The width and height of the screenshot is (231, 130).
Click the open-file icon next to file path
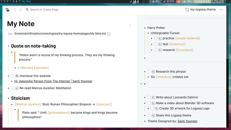click(109, 34)
